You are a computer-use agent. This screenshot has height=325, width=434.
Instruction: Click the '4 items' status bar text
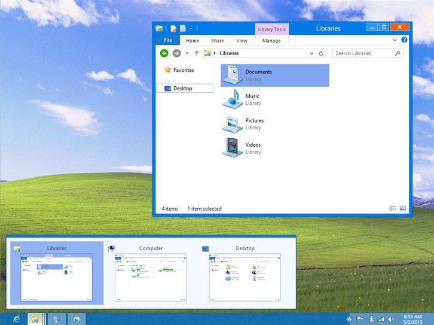click(170, 209)
